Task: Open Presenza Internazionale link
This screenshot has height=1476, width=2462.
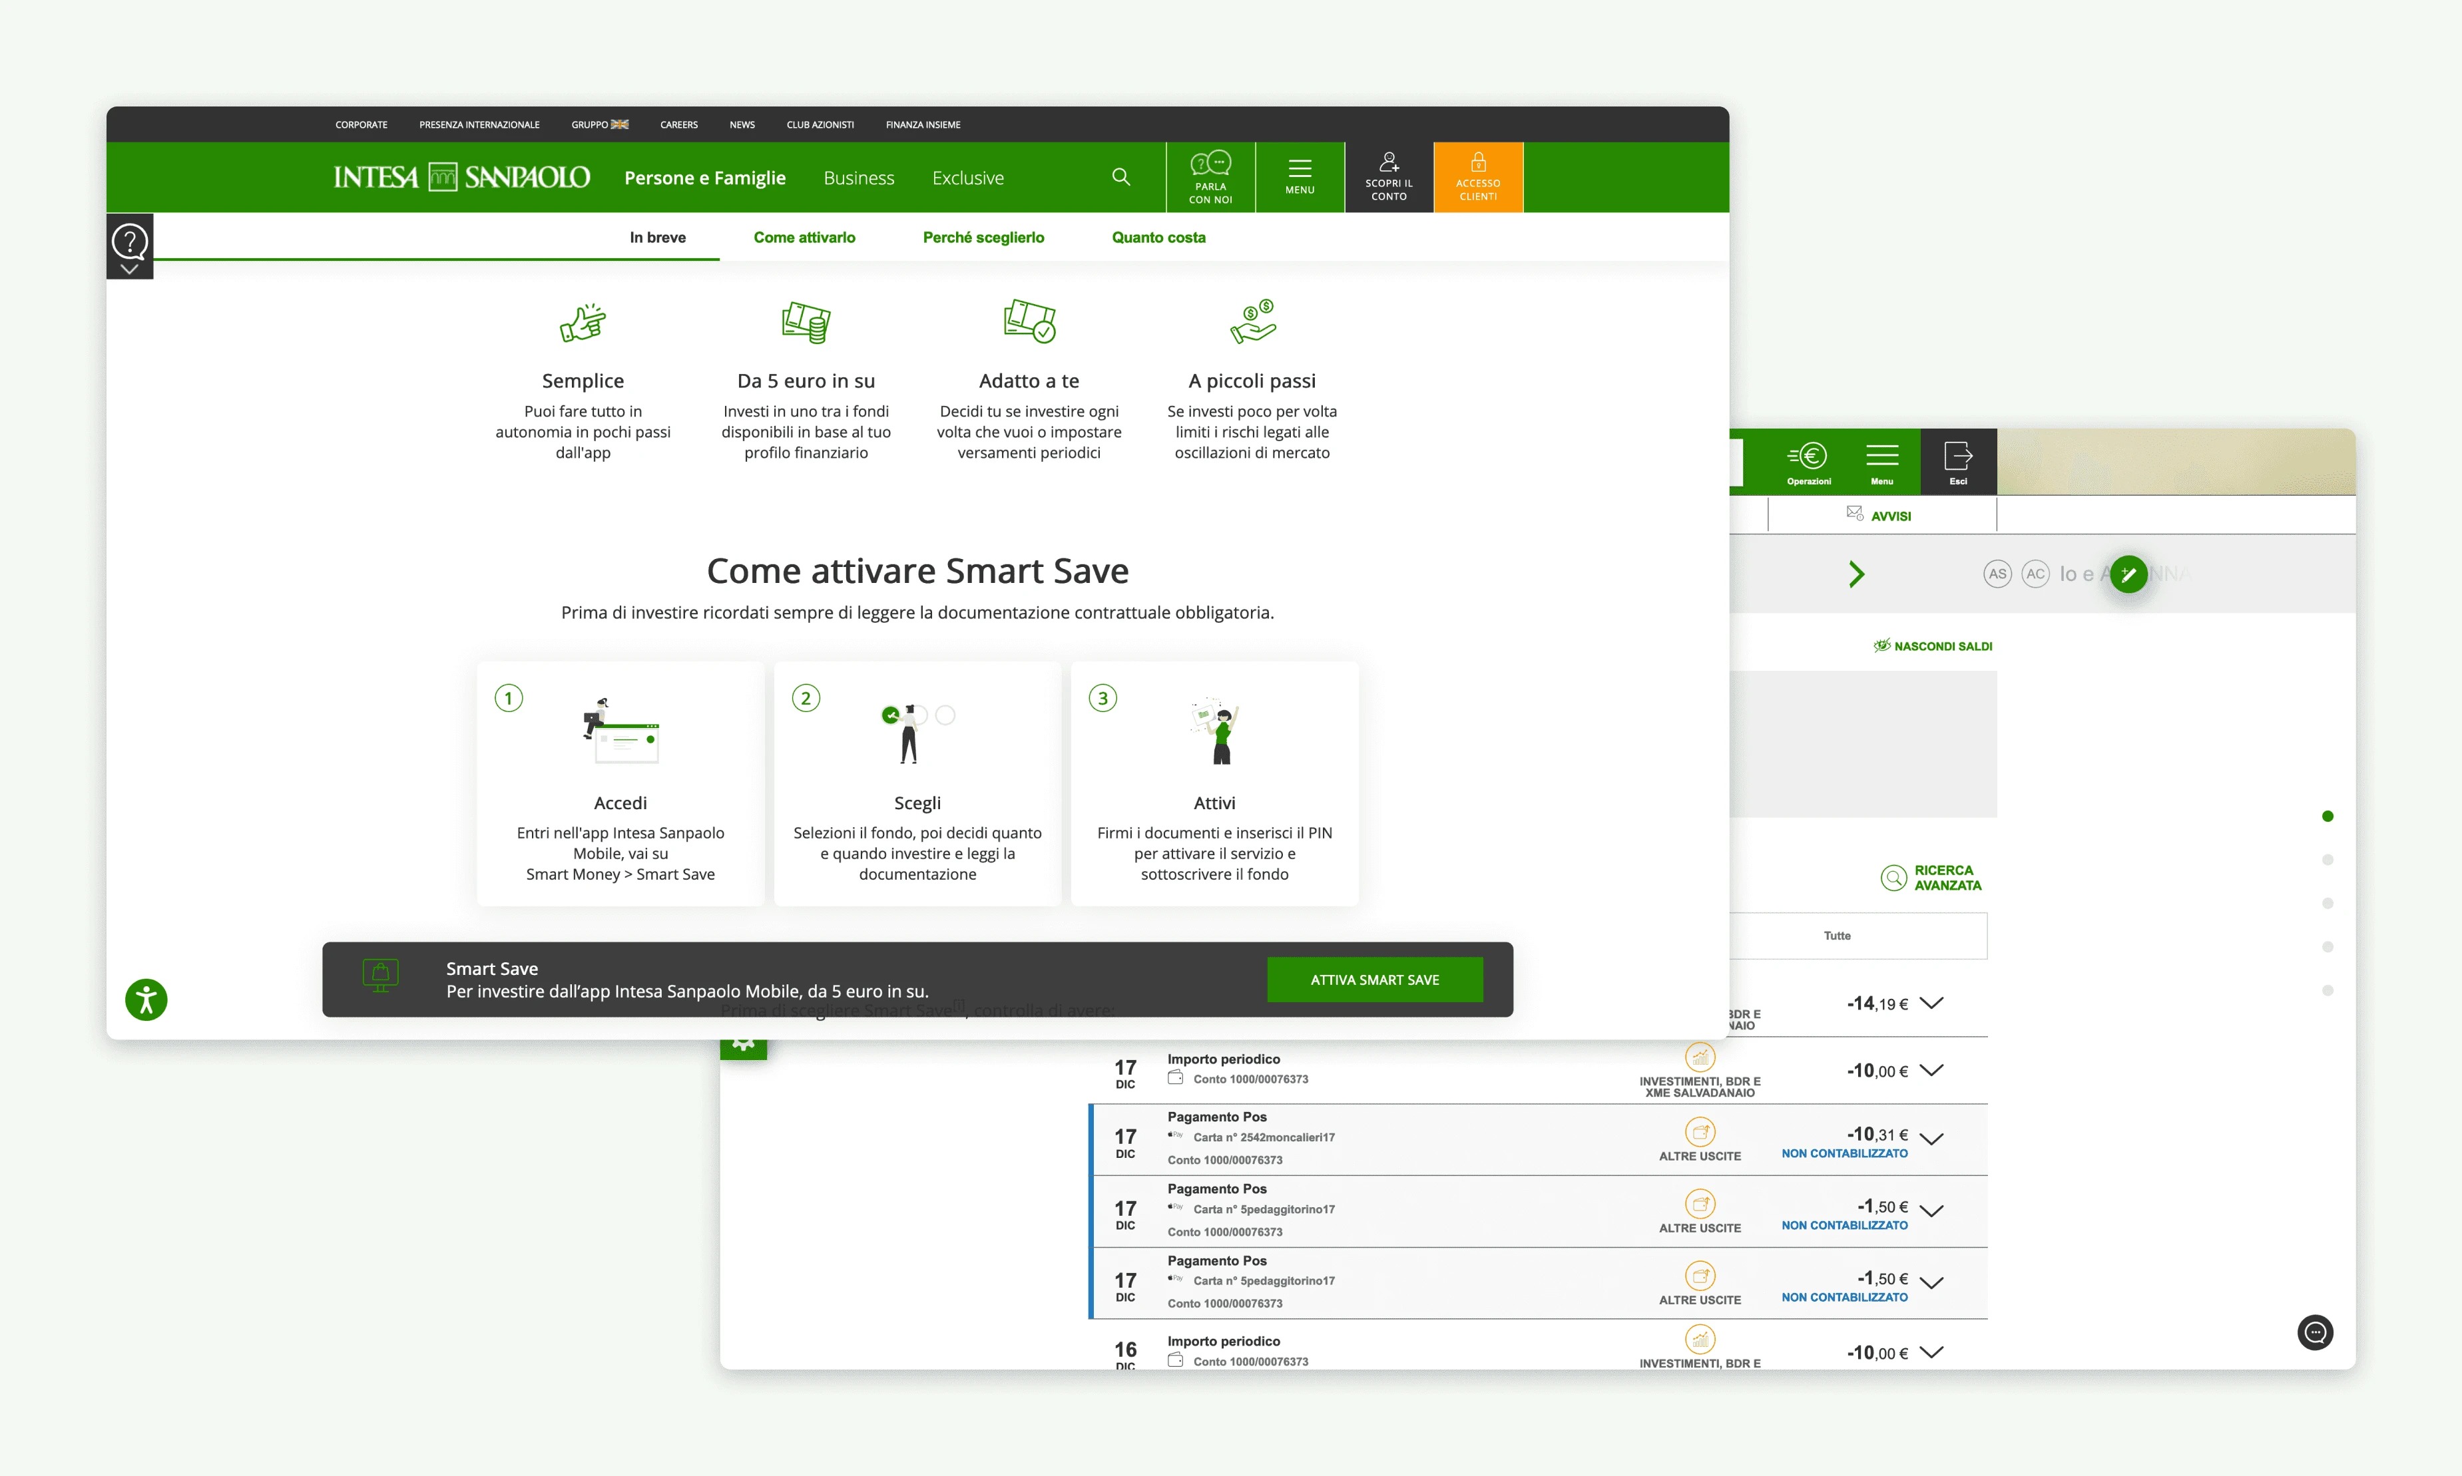Action: (x=479, y=124)
